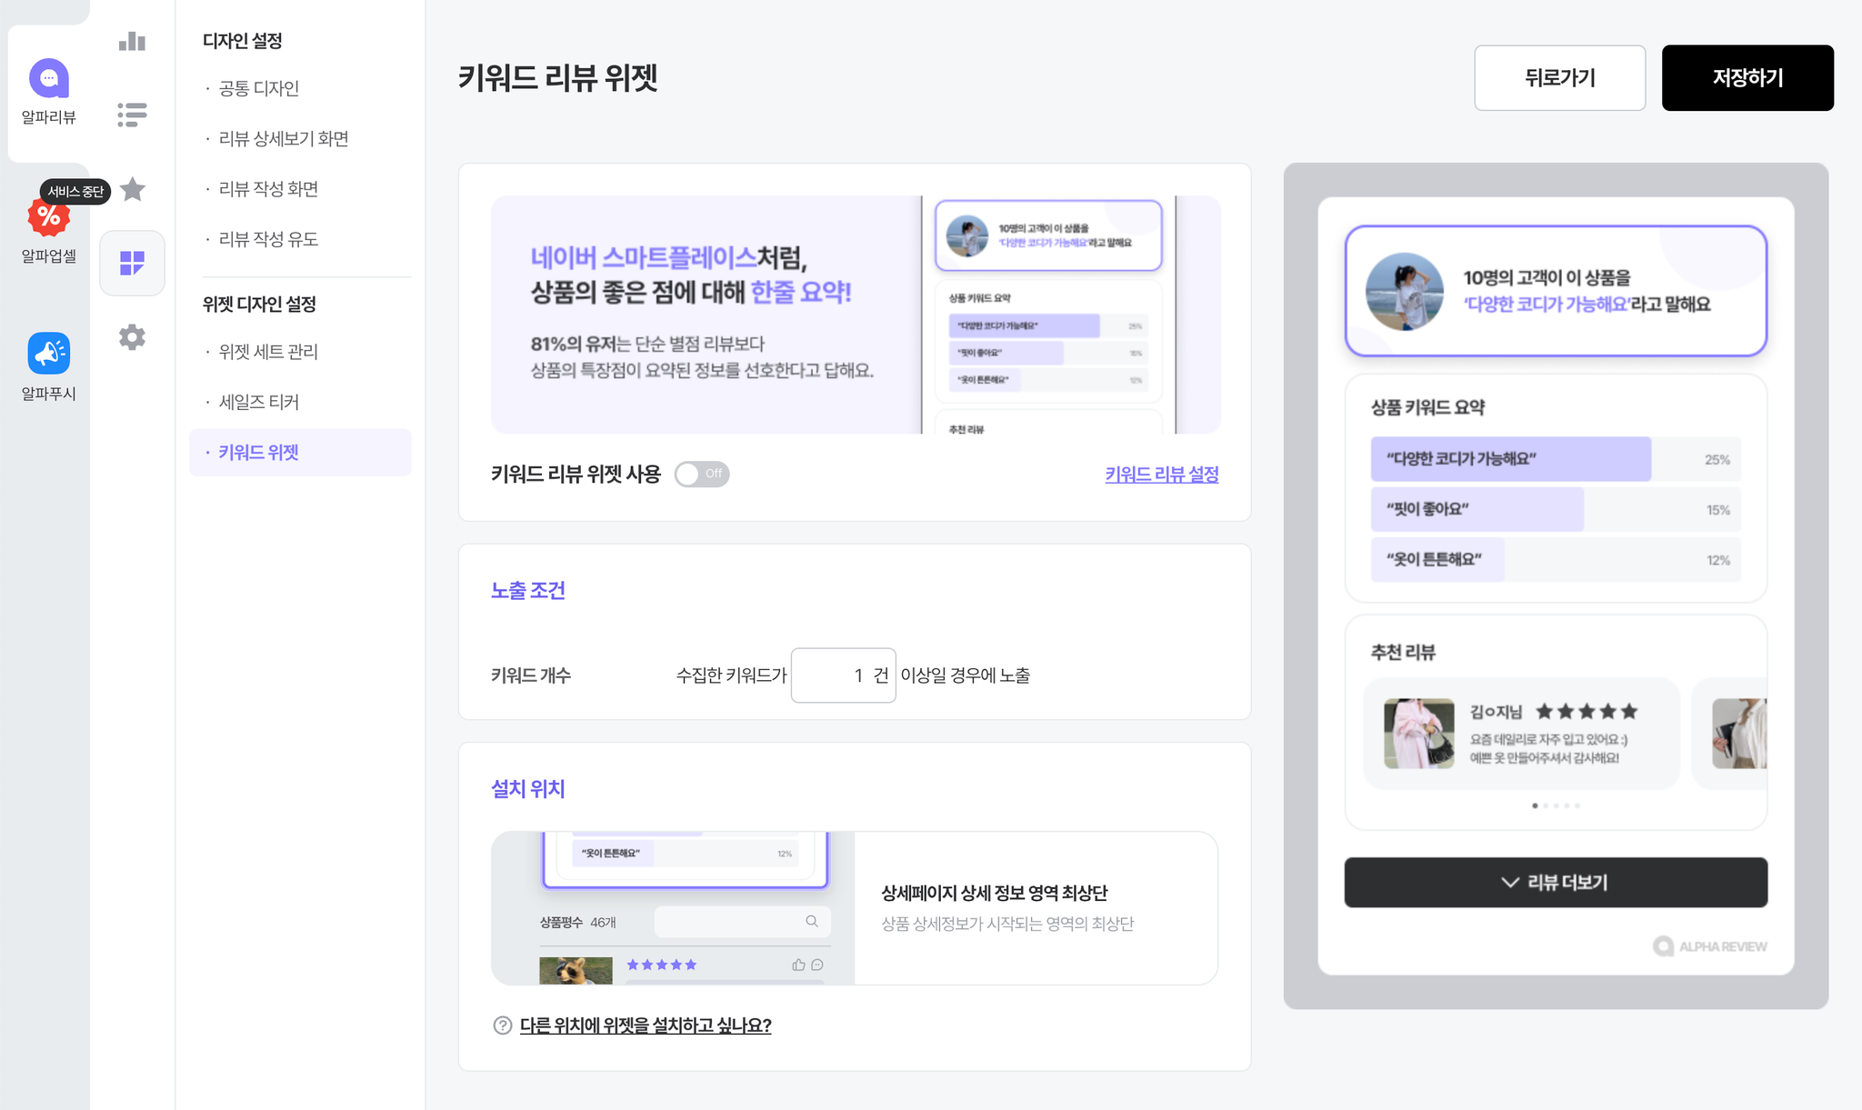Open the AlphaUpsell percent icon

(49, 216)
